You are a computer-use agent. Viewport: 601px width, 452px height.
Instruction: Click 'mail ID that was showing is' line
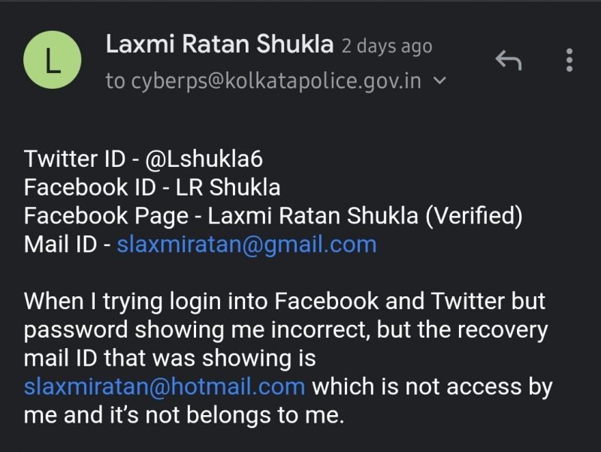click(x=170, y=359)
